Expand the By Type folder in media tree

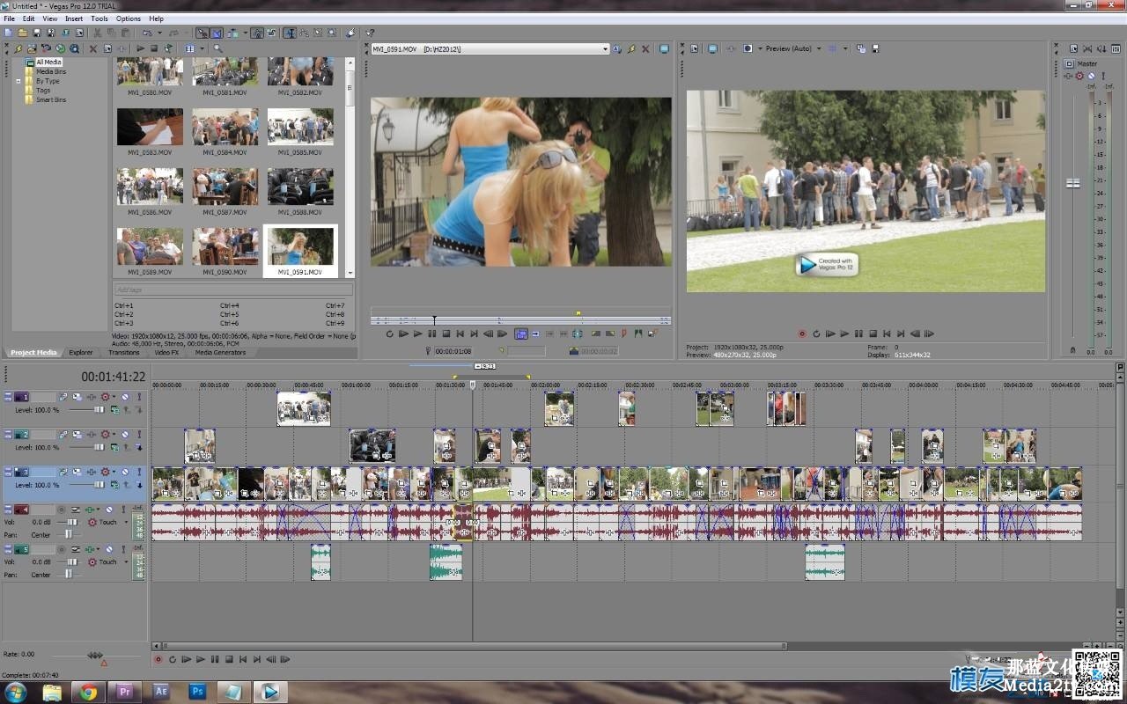18,81
